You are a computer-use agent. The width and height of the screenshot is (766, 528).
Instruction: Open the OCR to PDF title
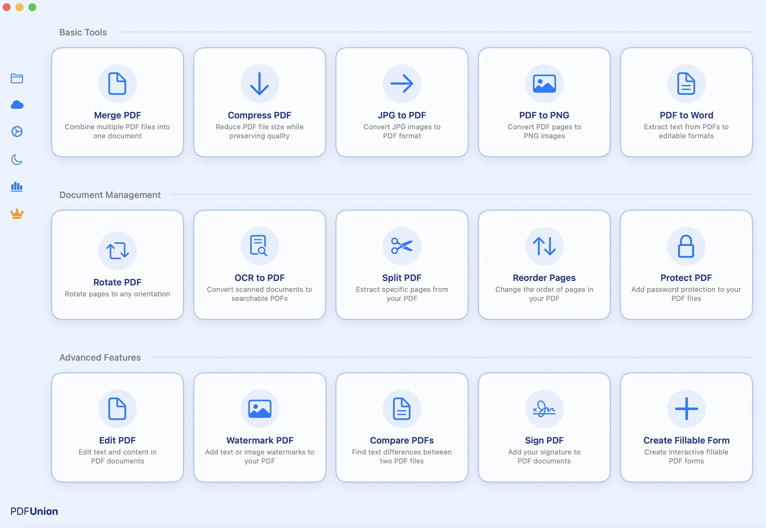pyautogui.click(x=259, y=278)
